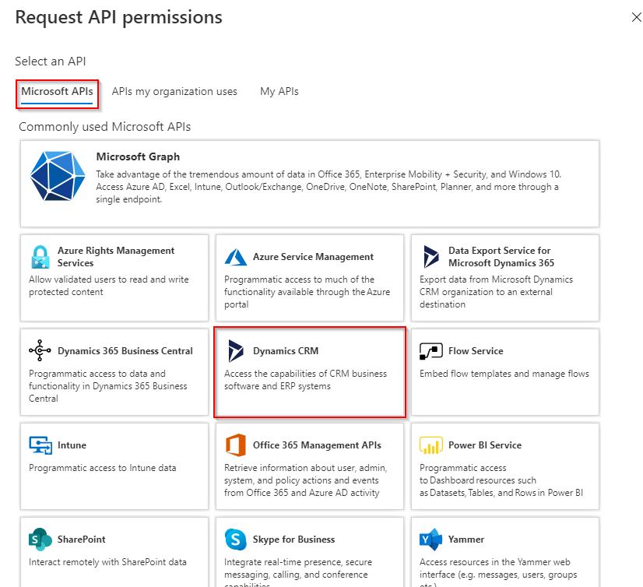Open Data Export Service for Microsoft Dynamics 365 title
The image size is (643, 587).
click(501, 256)
